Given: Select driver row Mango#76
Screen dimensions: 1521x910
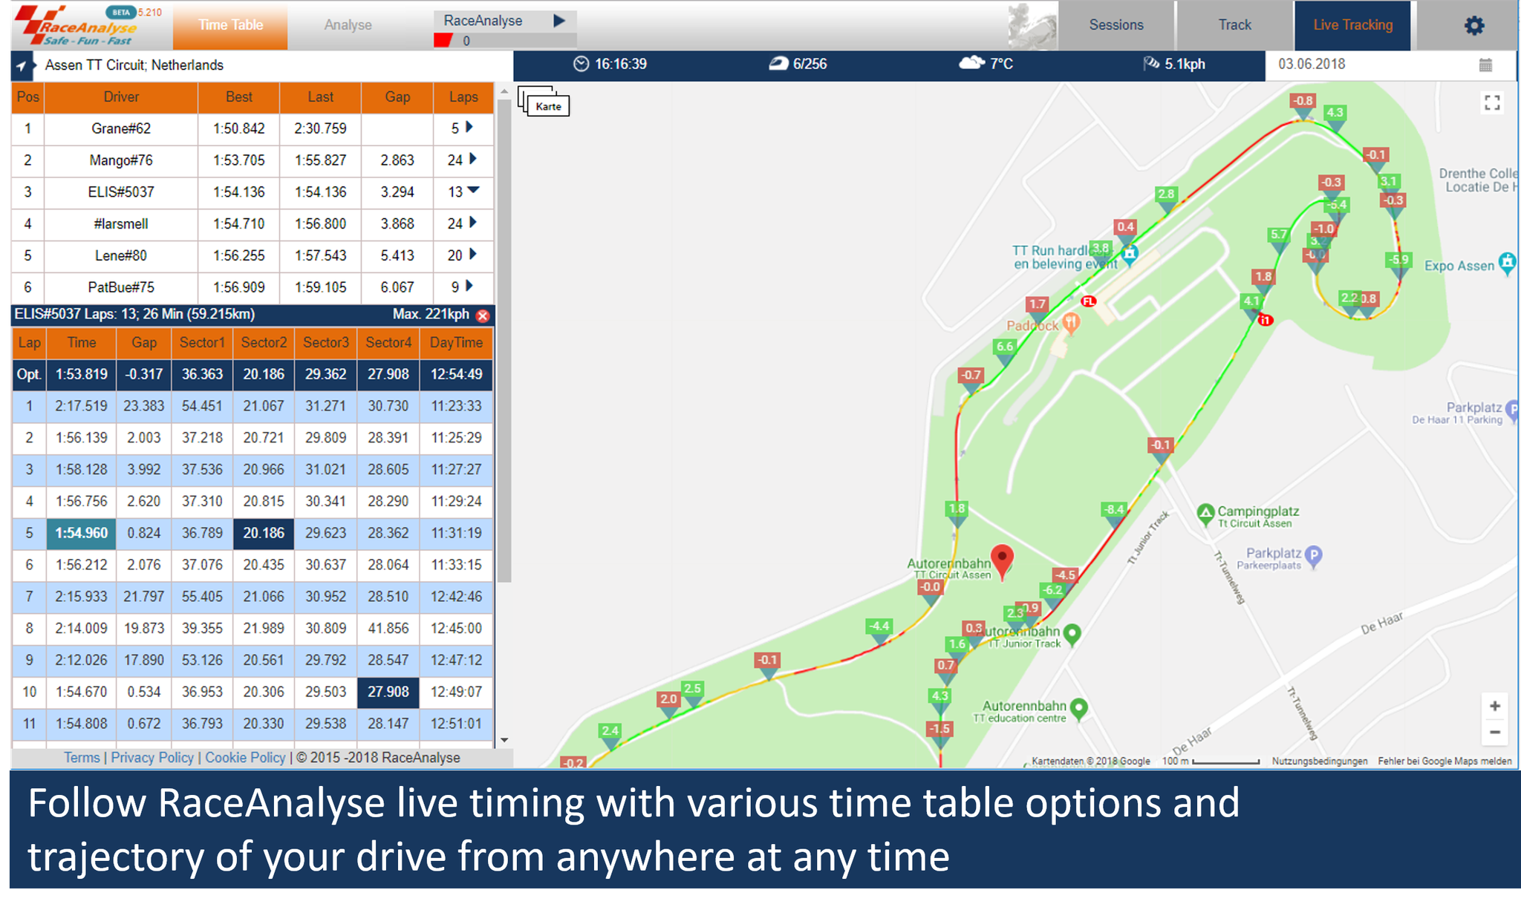Looking at the screenshot, I should click(x=253, y=160).
